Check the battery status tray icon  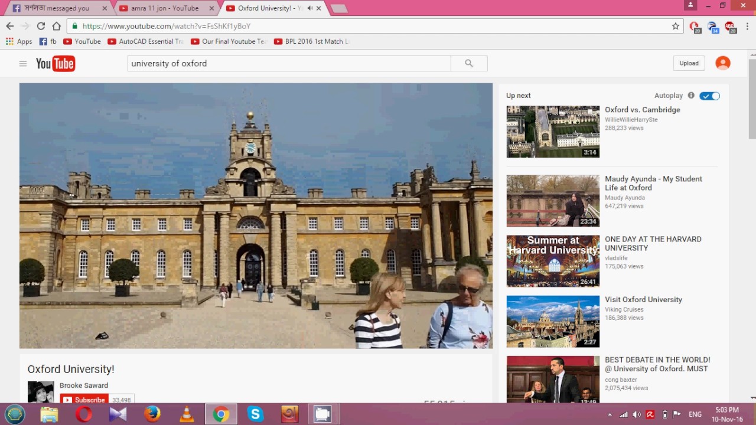pos(664,414)
